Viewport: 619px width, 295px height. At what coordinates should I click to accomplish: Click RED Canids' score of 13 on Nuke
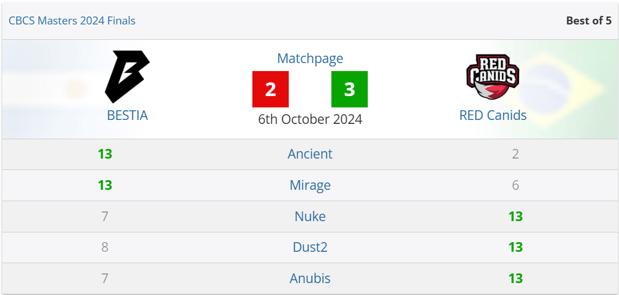516,217
